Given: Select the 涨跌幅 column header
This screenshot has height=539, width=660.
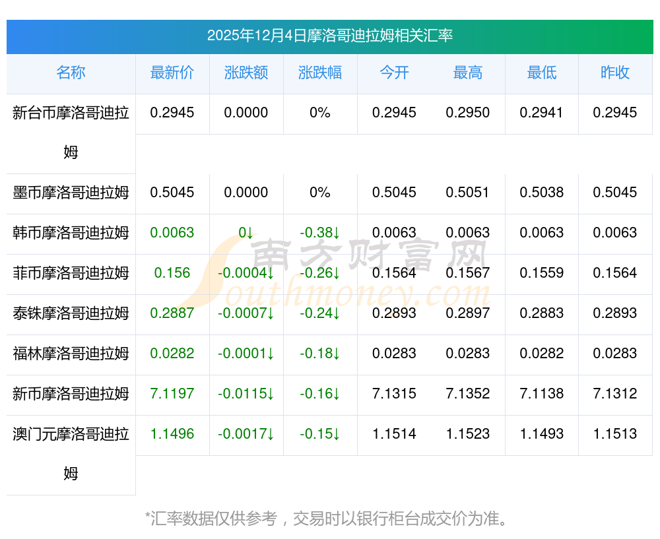Looking at the screenshot, I should [x=320, y=73].
